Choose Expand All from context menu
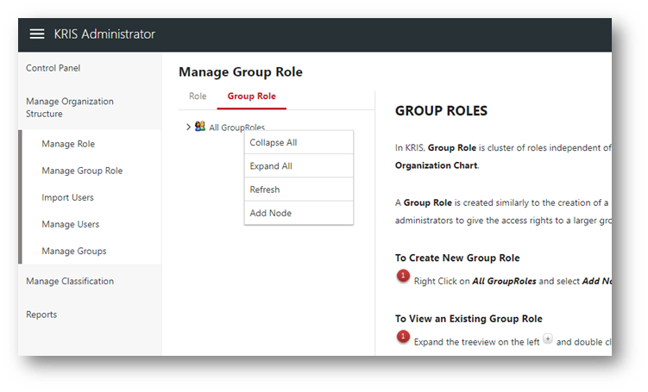648x392 pixels. 299,166
